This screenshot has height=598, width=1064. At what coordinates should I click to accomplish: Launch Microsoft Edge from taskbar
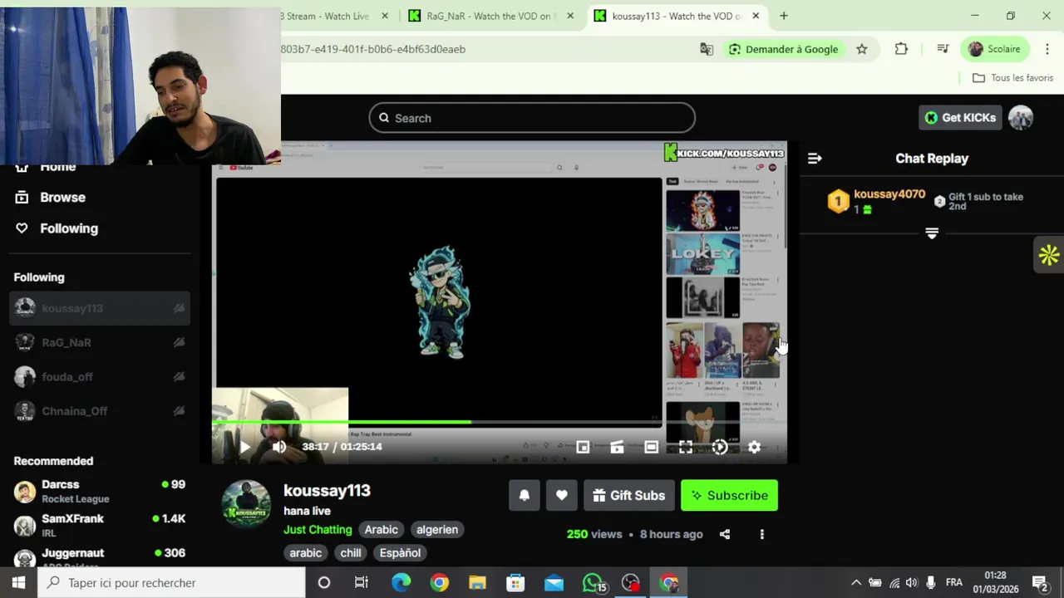tap(401, 583)
